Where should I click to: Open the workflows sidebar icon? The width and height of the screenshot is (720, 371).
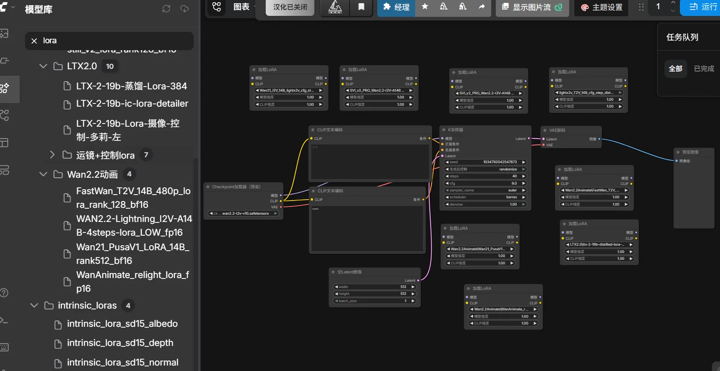4,116
